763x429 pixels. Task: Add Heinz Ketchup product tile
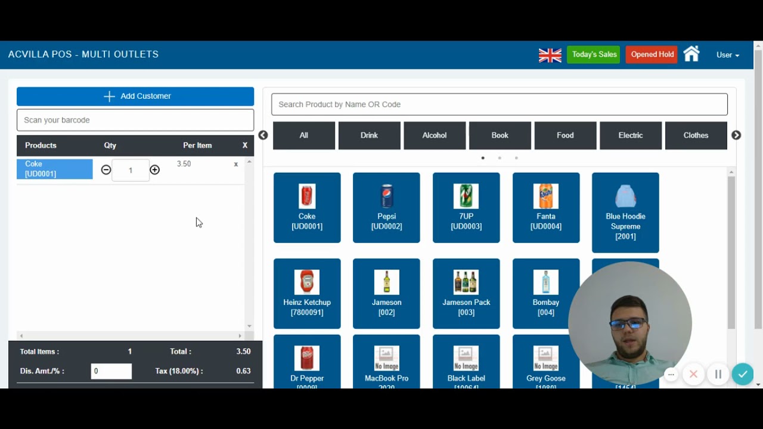[x=307, y=294]
